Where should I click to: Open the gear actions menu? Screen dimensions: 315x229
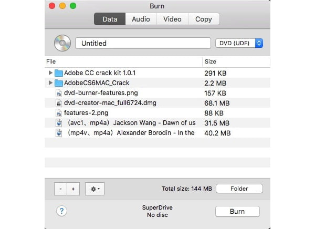tap(94, 189)
